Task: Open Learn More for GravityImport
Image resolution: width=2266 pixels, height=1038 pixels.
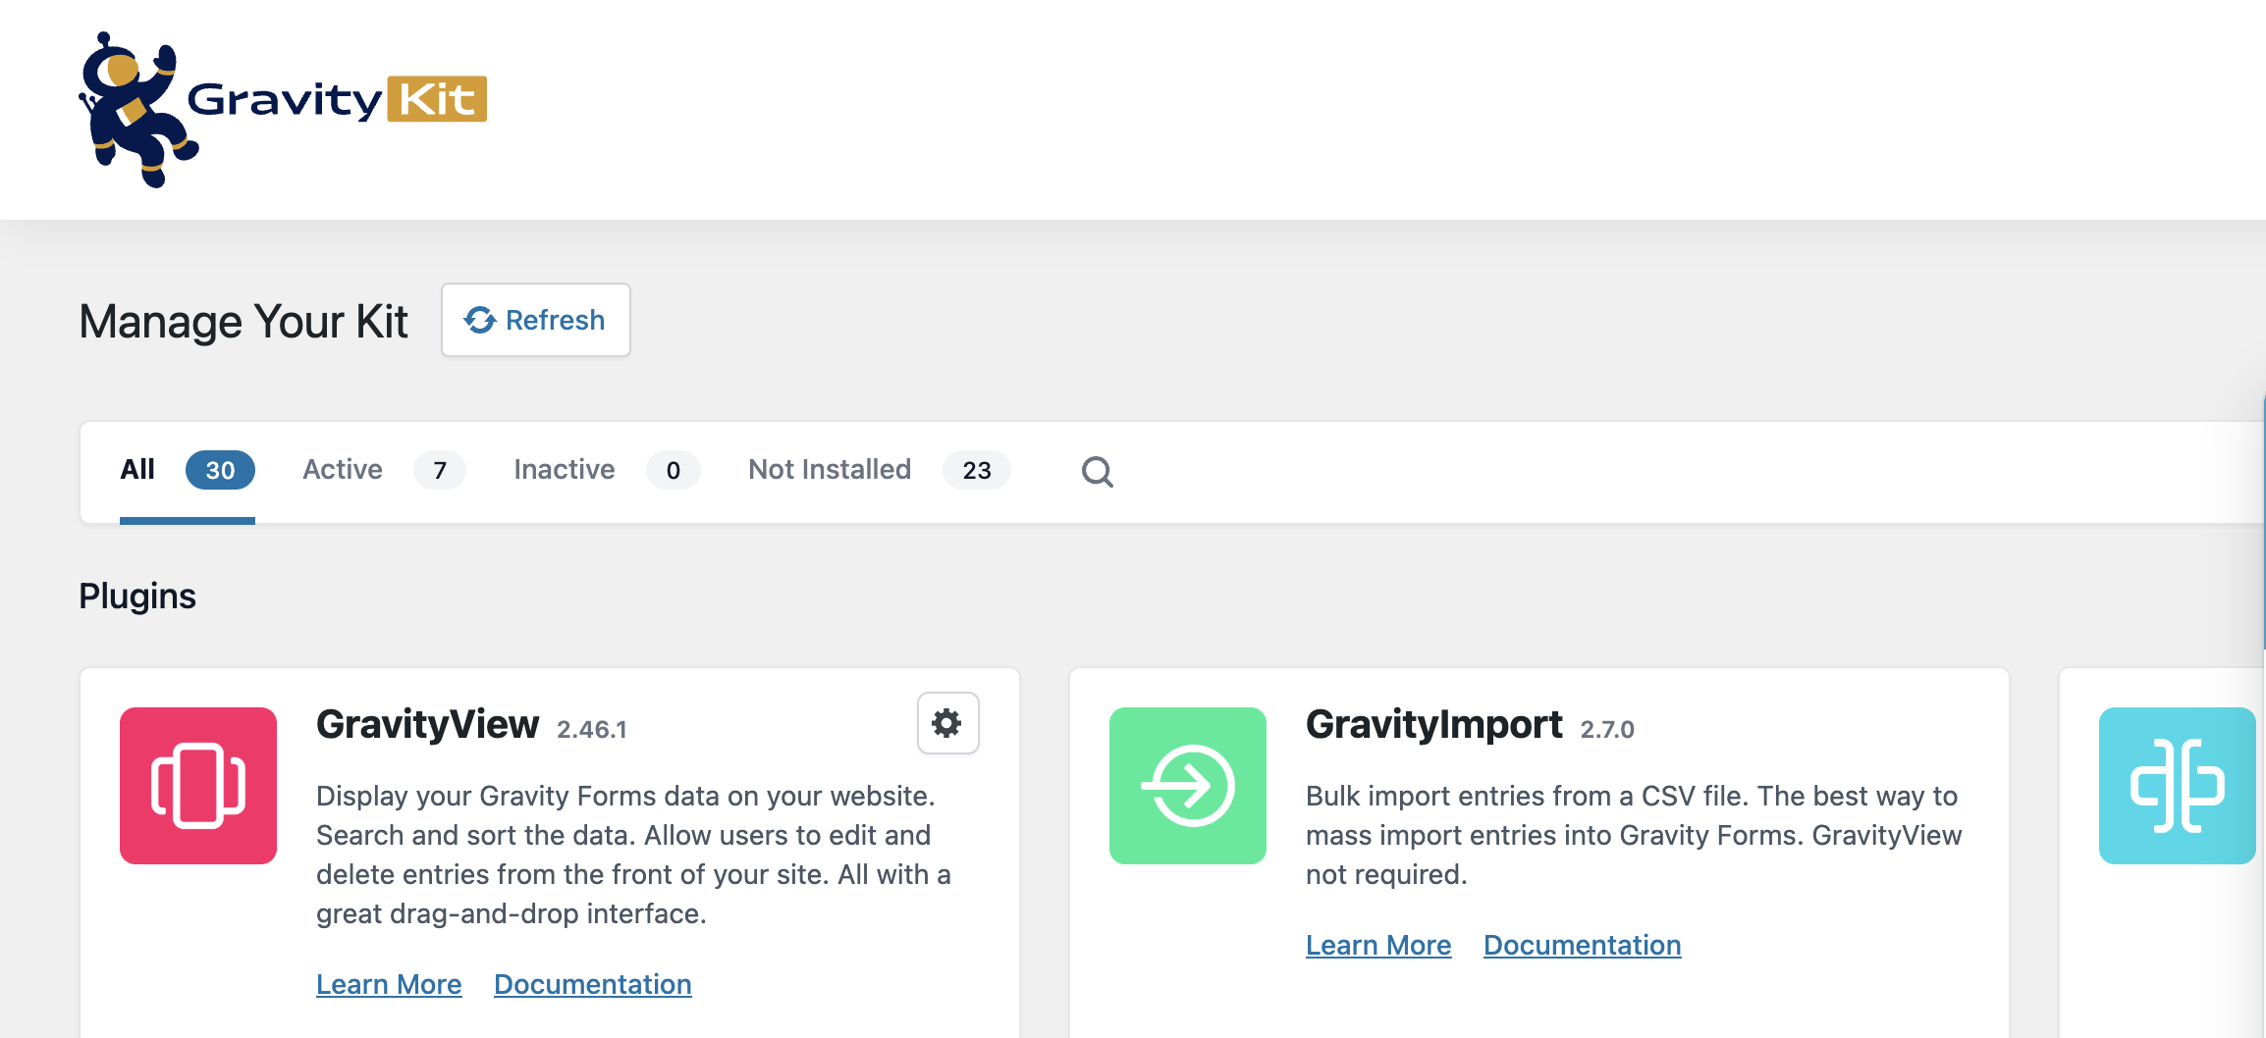Action: pos(1377,945)
